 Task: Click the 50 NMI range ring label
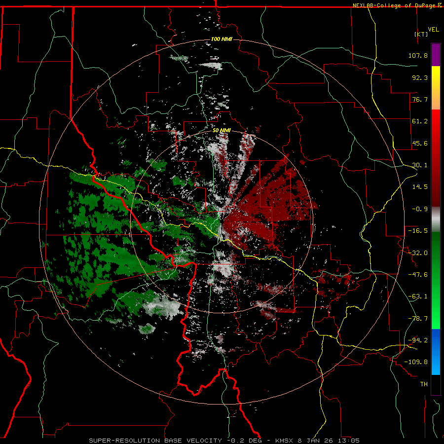[x=222, y=131]
